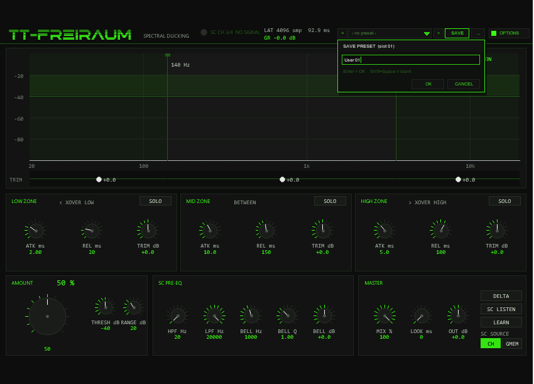Screen dimensions: 534x384
Task: Click the High Zone TRIM dB knob
Action: click(x=497, y=230)
